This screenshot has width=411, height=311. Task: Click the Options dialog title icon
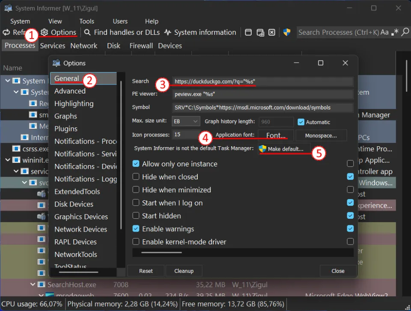coord(57,63)
